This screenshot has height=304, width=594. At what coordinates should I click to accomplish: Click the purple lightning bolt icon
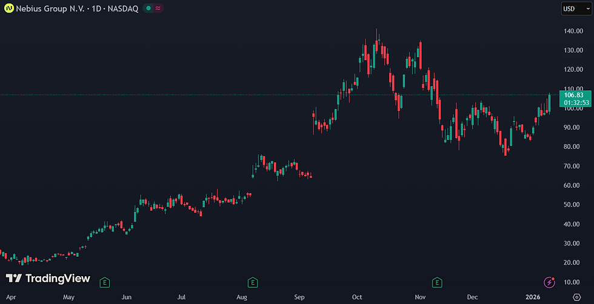(549, 282)
